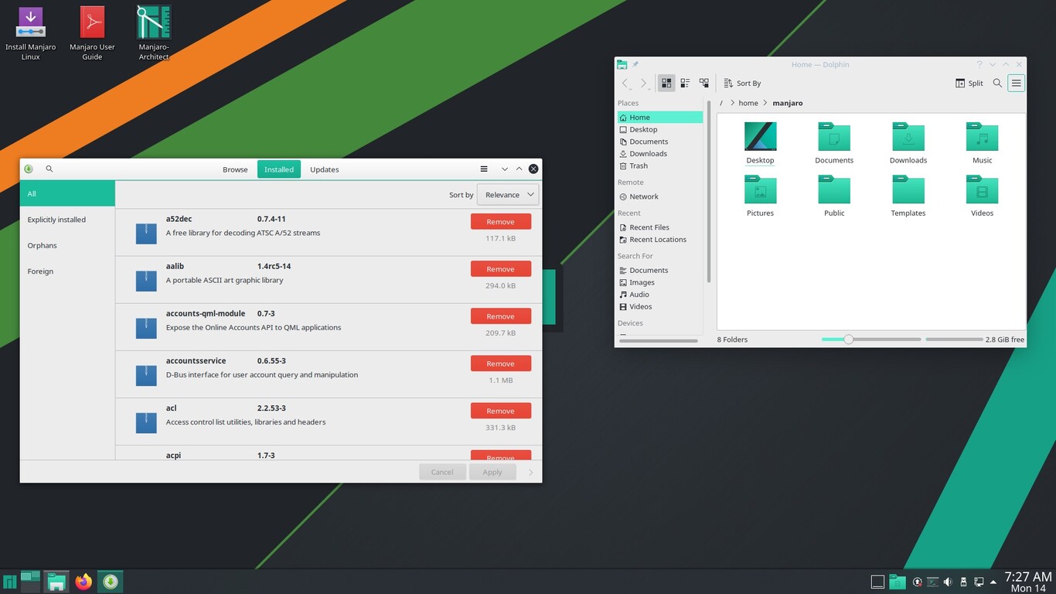
Task: Click home in the Dolphin breadcrumb path
Action: (748, 102)
